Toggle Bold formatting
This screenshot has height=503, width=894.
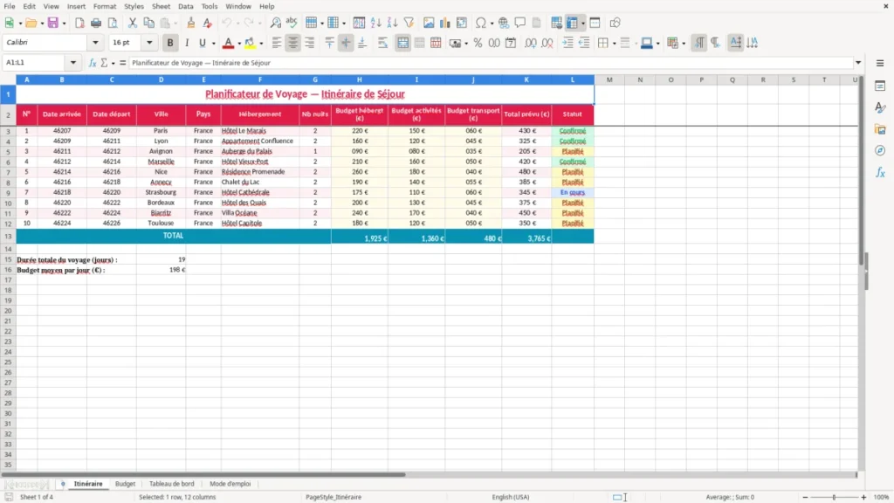pos(170,43)
